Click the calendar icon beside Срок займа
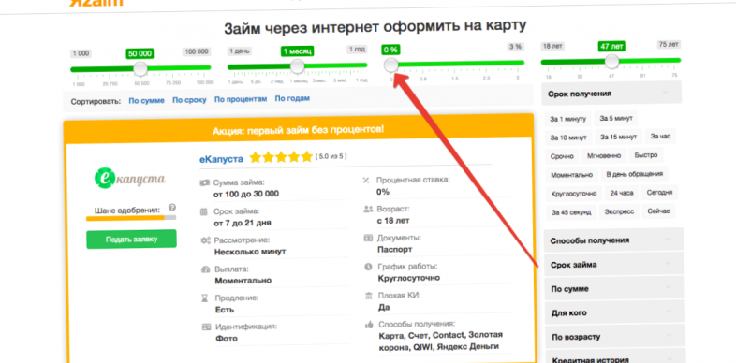The width and height of the screenshot is (736, 363). click(x=204, y=211)
